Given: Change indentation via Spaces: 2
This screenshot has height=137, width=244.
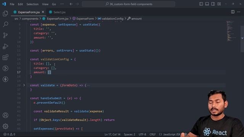Looking at the screenshot, I should [x=130, y=134].
